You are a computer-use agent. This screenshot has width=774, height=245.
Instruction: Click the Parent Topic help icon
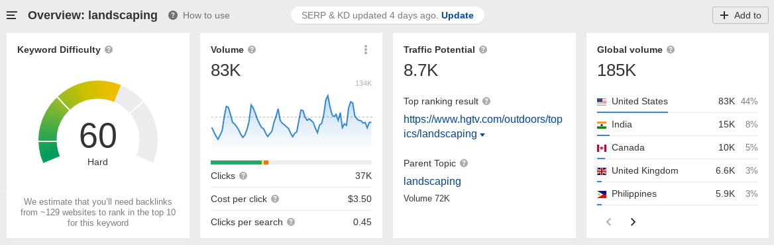(464, 163)
